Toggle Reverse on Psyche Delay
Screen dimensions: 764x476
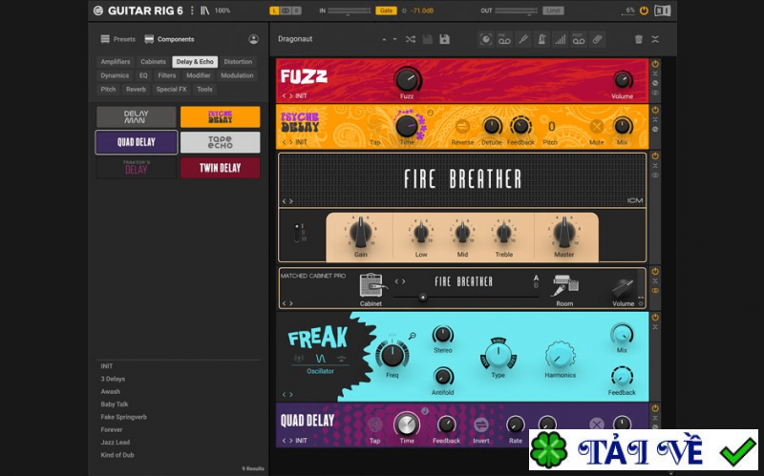click(462, 127)
